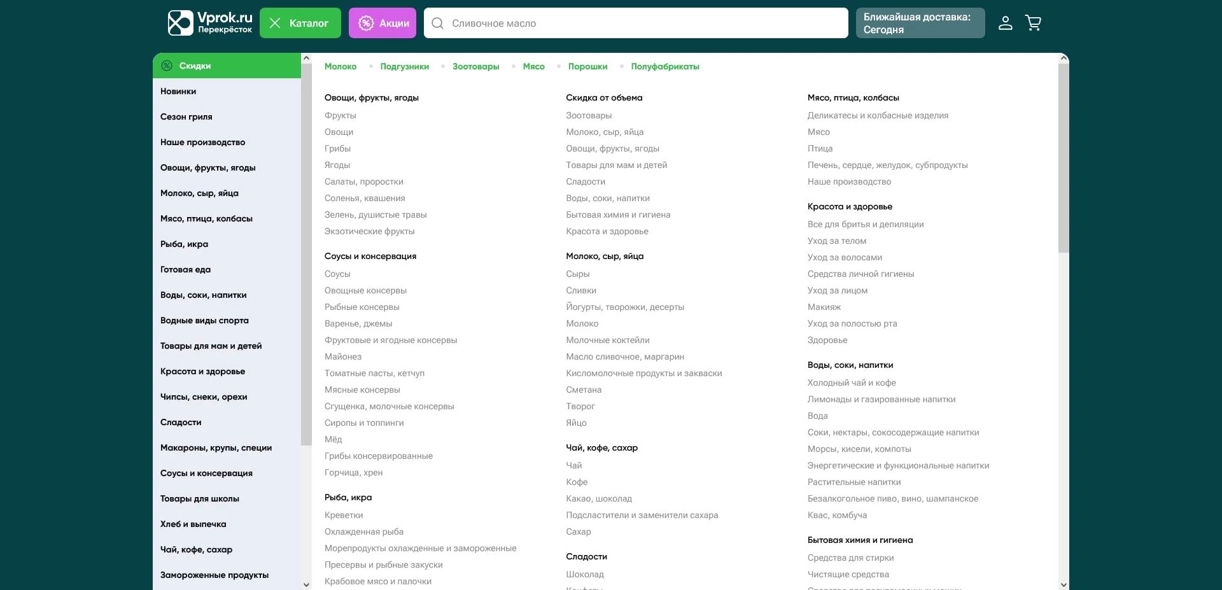Screen dimensions: 1222x590
Task: Go to Уход за волосами subcategory
Action: pyautogui.click(x=844, y=258)
